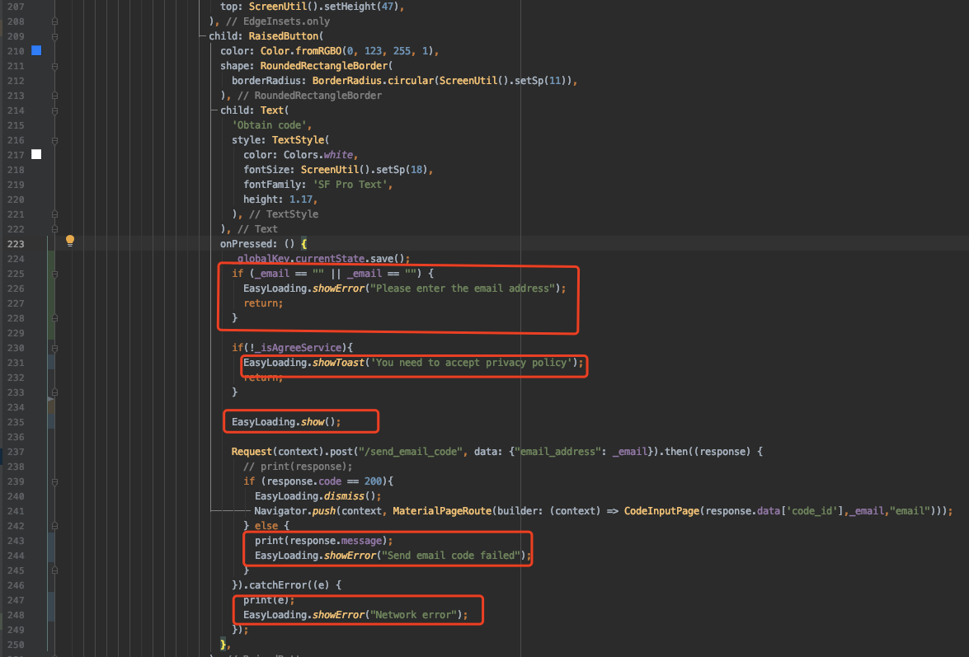The image size is (969, 657).
Task: Click the MaterialPageRoute constructor
Action: pyautogui.click(x=442, y=510)
